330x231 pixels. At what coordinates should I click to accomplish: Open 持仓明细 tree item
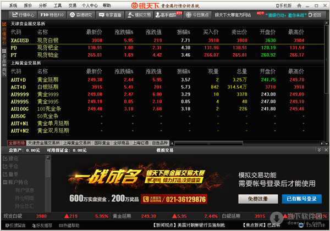point(25,198)
